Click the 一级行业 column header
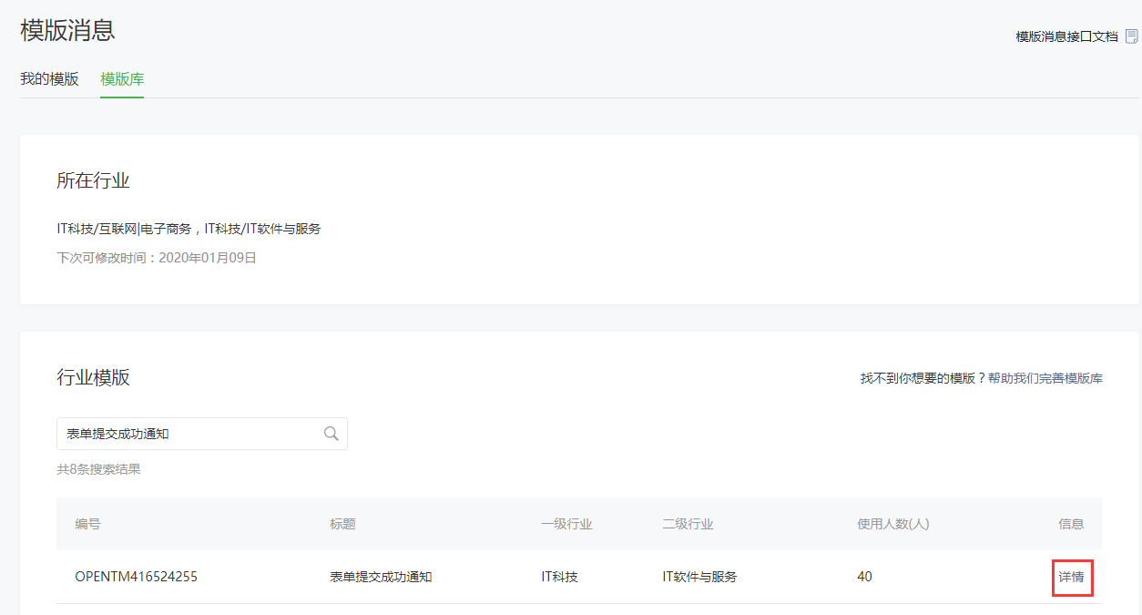 (x=566, y=524)
